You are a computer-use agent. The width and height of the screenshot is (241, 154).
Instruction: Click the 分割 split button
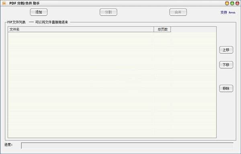pos(108,12)
